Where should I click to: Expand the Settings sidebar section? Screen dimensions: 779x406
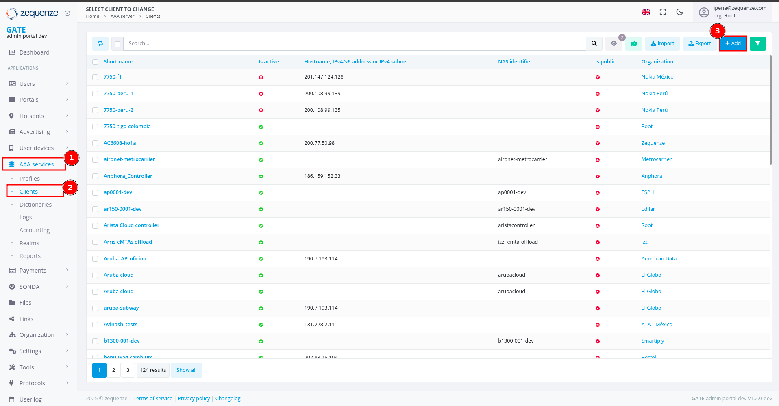(39, 351)
